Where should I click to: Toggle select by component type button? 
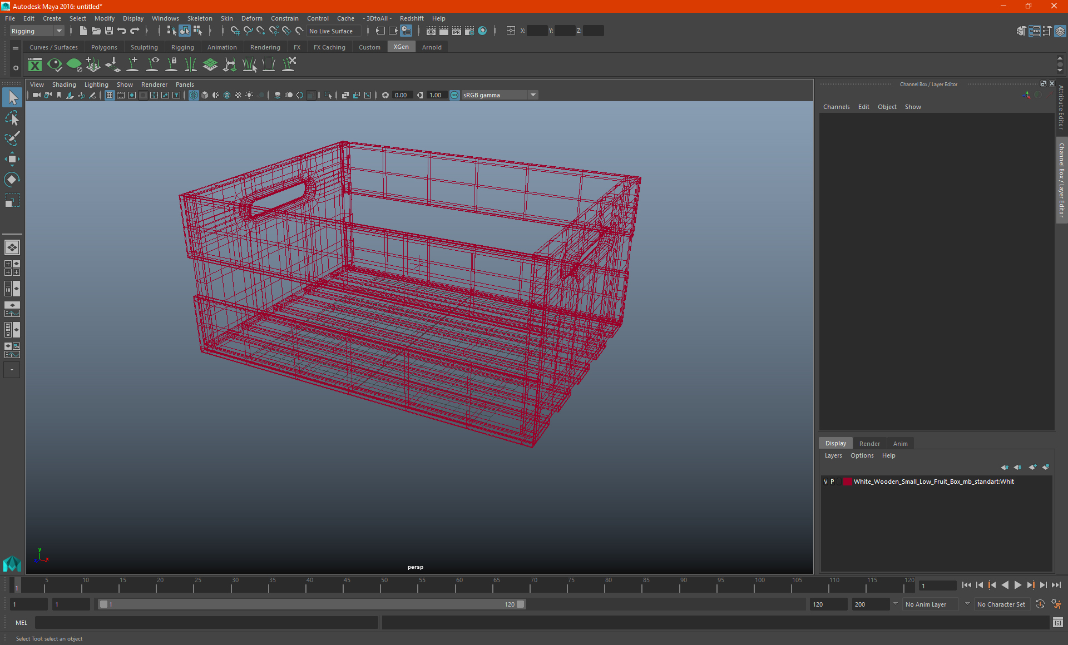[197, 31]
